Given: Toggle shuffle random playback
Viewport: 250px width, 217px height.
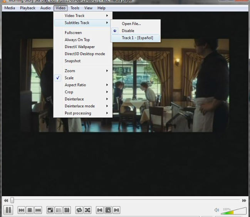Looking at the screenshot, I should coord(87,210).
